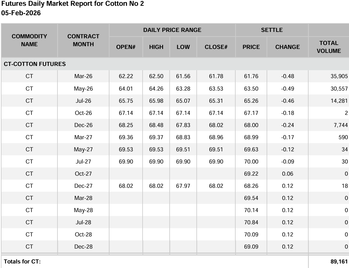This screenshot has width=349, height=268.
Task: Click the CLOSE# column header
Action: click(216, 47)
